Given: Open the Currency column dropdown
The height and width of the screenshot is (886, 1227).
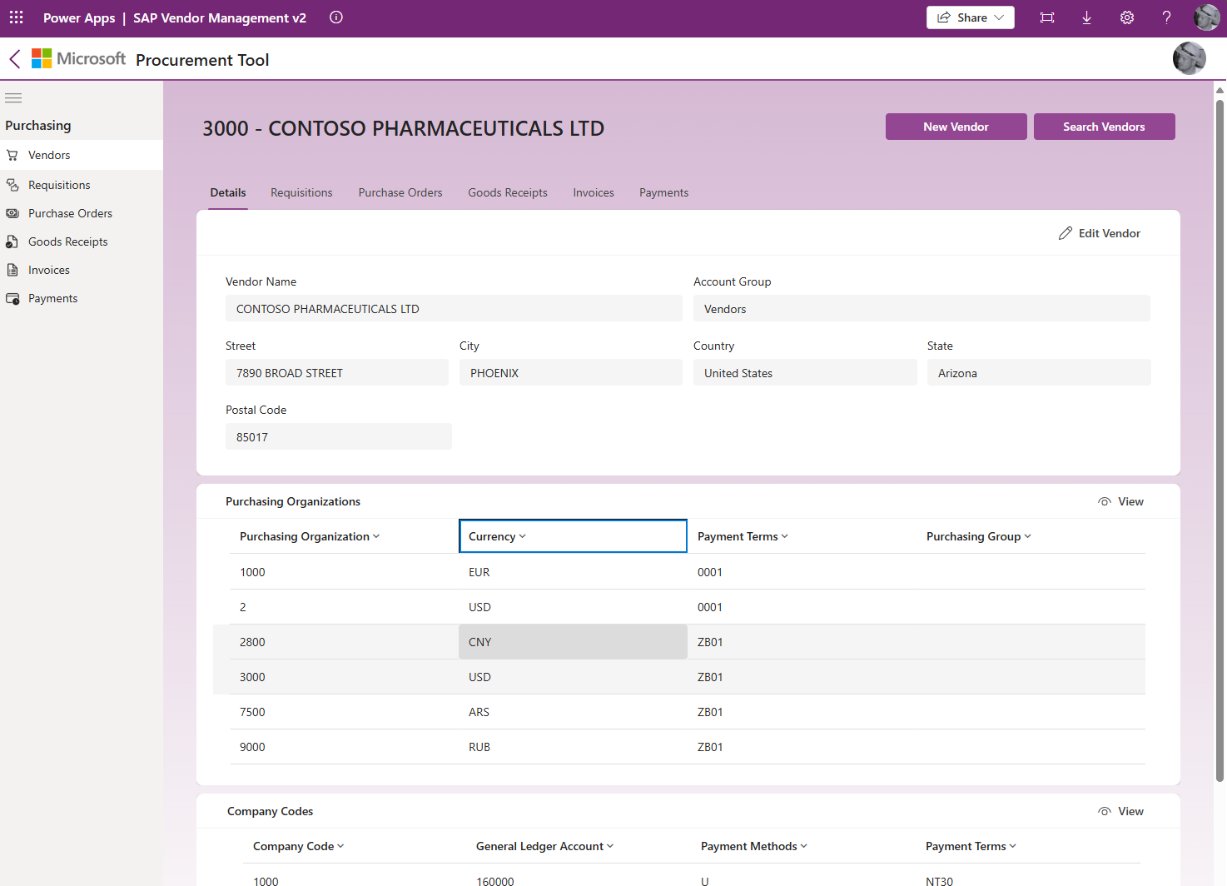Looking at the screenshot, I should 523,536.
